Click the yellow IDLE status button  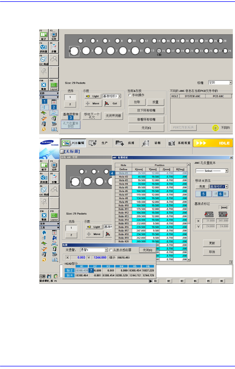click(x=213, y=143)
